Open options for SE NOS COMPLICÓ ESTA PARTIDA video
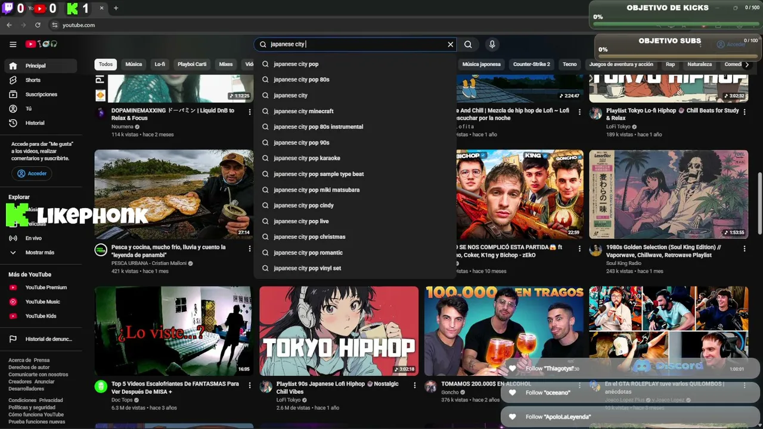This screenshot has height=429, width=763. [579, 248]
